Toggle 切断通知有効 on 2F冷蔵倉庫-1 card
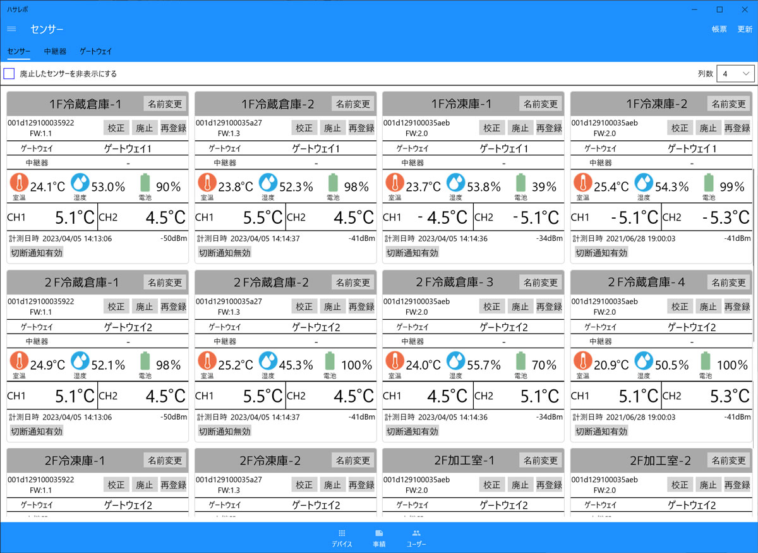The width and height of the screenshot is (758, 553). 37,431
